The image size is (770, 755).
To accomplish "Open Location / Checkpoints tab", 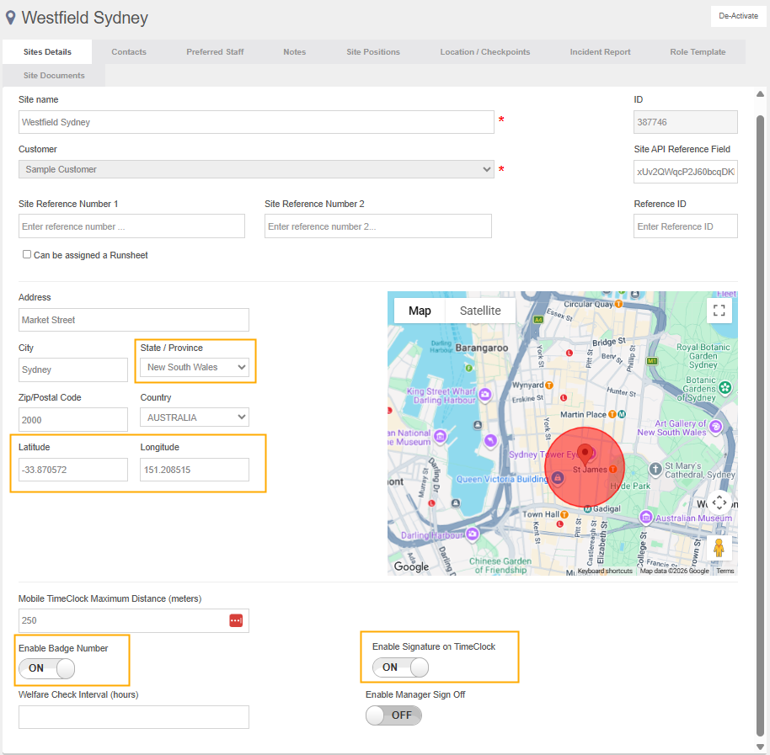I will (484, 52).
